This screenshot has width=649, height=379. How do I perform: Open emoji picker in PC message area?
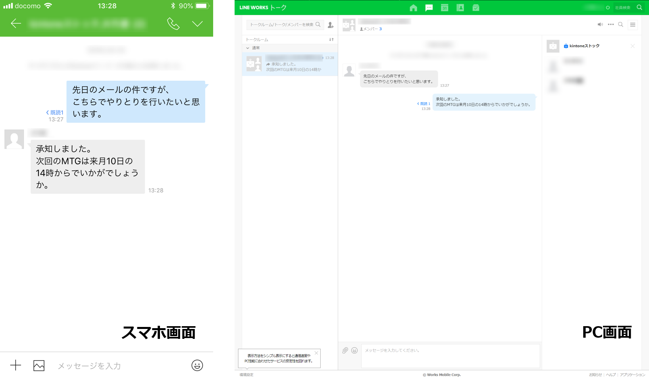point(354,350)
